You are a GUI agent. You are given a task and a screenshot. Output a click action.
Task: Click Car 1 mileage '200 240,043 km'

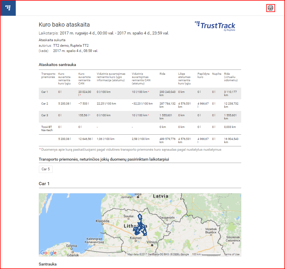point(167,93)
